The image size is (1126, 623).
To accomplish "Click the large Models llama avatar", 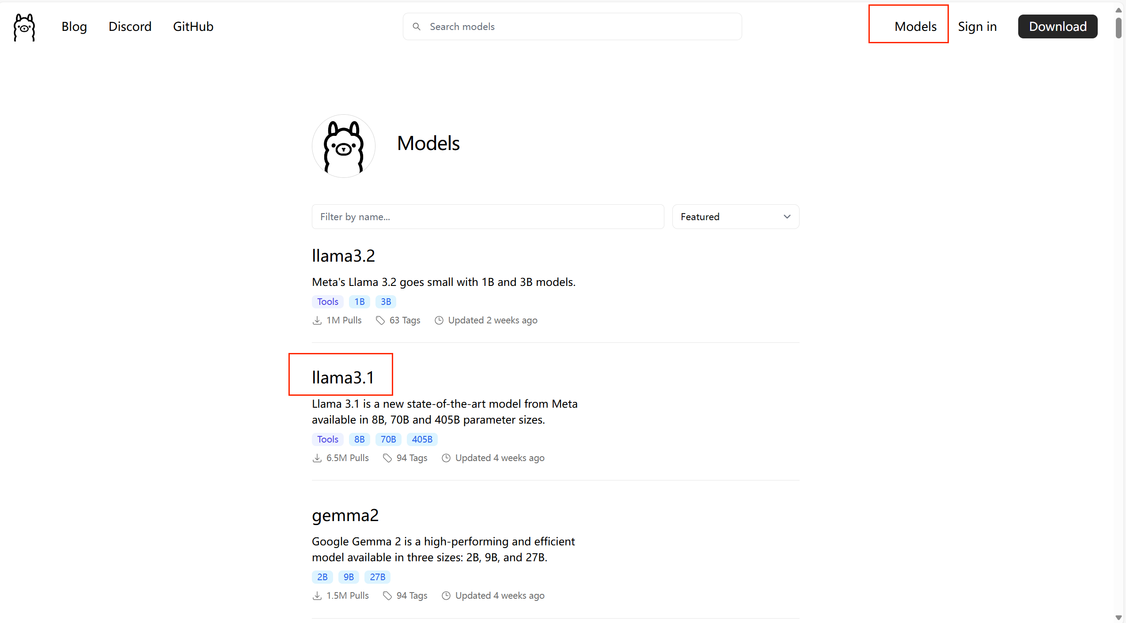I will [x=343, y=146].
